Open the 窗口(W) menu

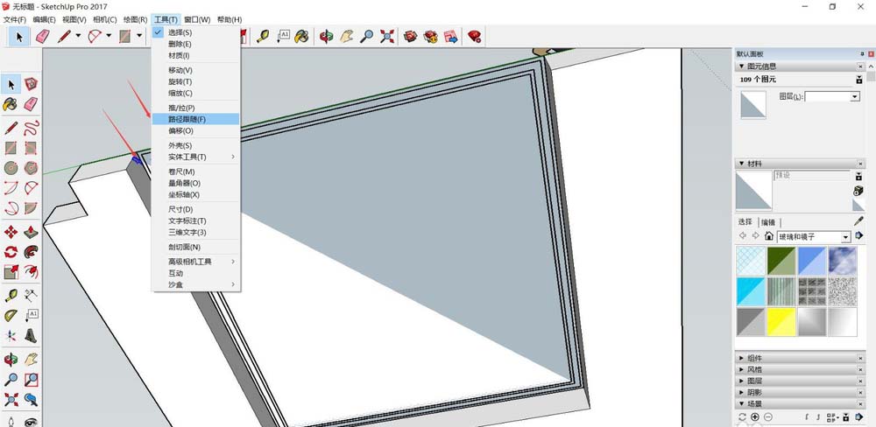point(197,19)
